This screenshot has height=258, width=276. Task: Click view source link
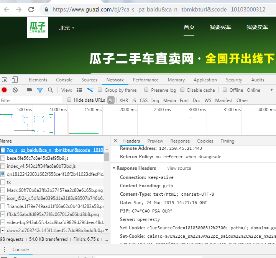click(x=179, y=168)
